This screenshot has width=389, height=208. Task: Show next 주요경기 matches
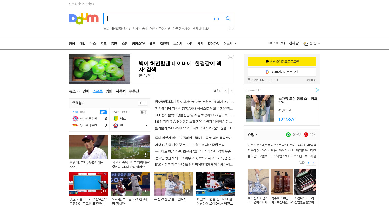point(145,103)
